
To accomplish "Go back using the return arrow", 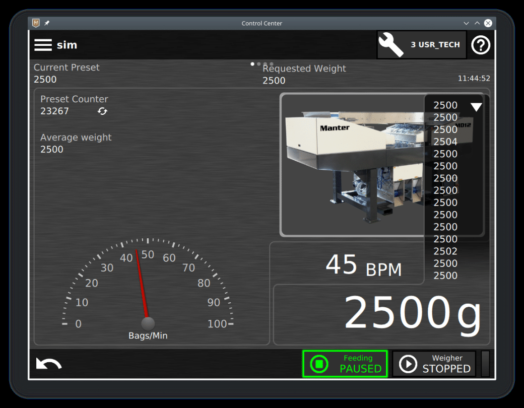I will [49, 364].
